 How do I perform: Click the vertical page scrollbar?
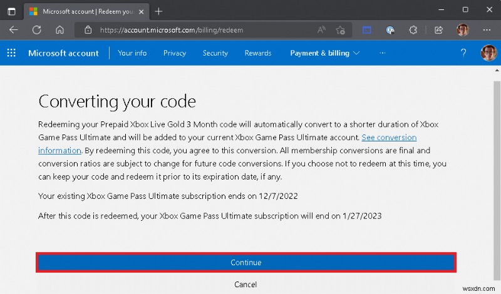pos(497,180)
